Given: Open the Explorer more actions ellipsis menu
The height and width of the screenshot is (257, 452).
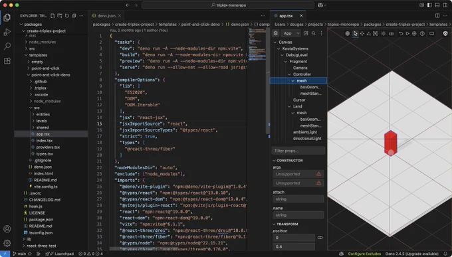Looking at the screenshot, I should click(x=81, y=16).
